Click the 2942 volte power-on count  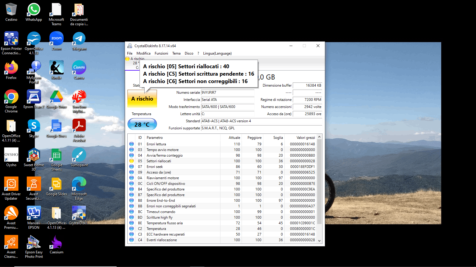click(307, 107)
